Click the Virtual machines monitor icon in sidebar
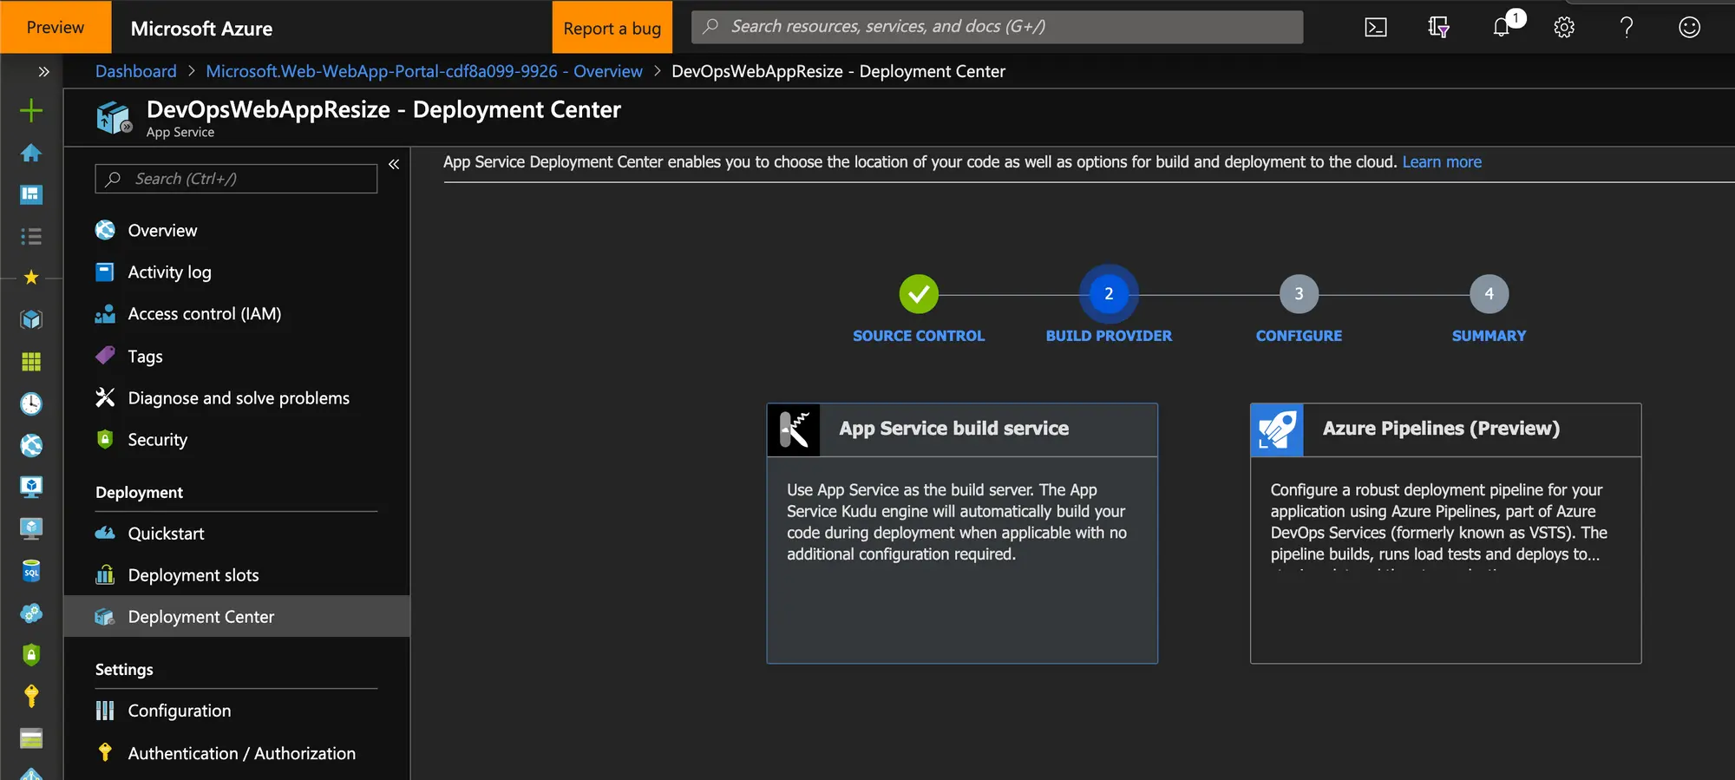Viewport: 1735px width, 780px height. pos(31,487)
